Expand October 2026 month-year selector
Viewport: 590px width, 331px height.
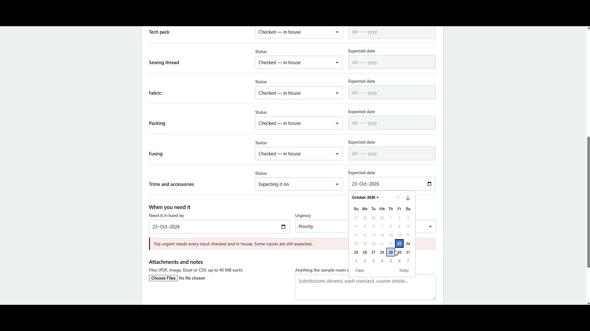coord(365,198)
